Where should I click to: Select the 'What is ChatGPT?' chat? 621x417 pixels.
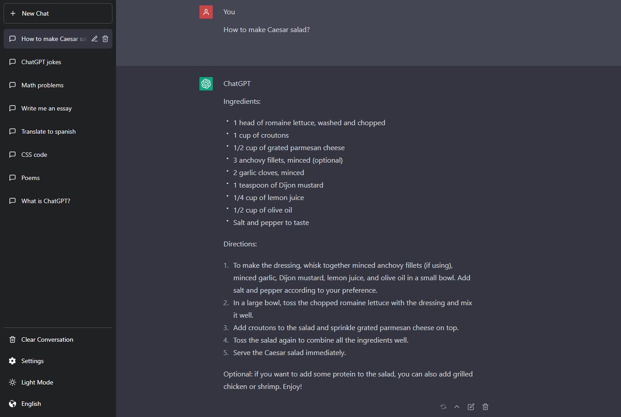[46, 201]
